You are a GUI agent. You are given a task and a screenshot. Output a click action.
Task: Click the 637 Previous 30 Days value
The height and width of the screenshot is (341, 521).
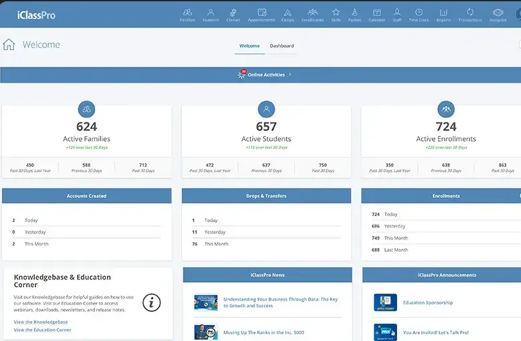click(x=266, y=165)
